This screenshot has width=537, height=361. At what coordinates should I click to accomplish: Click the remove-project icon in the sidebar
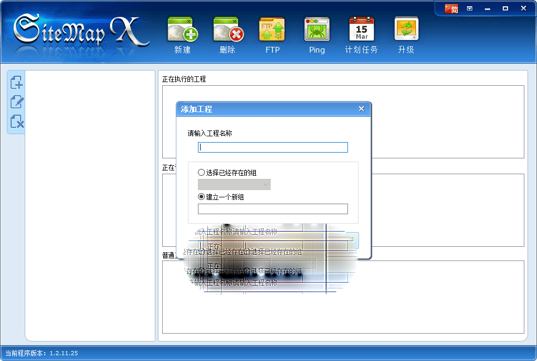pos(16,123)
